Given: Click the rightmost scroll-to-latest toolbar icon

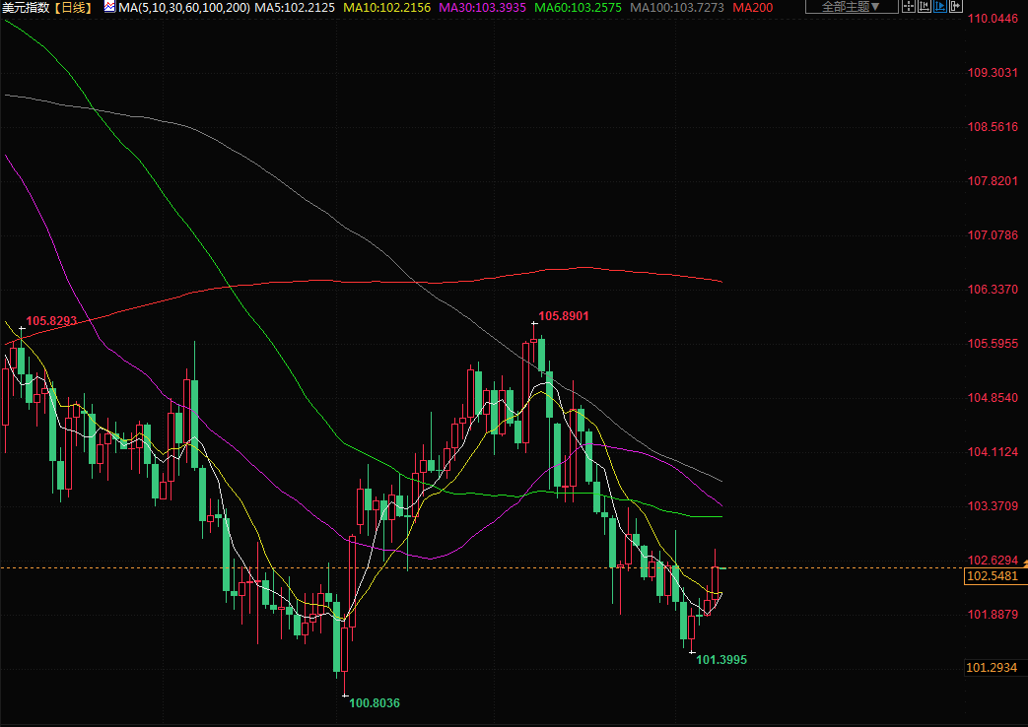Looking at the screenshot, I should pos(955,7).
